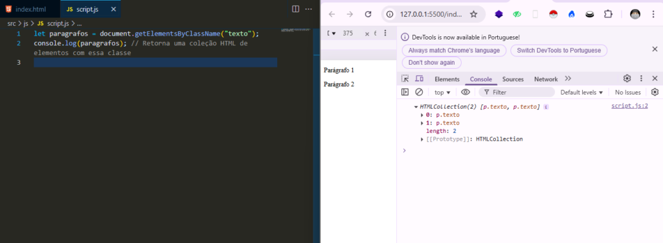Open the top context dropdown
This screenshot has height=243, width=663.
442,92
